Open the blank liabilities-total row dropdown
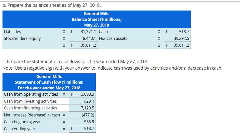Image resolution: width=240 pixels, height=140 pixels. pyautogui.click(x=36, y=45)
